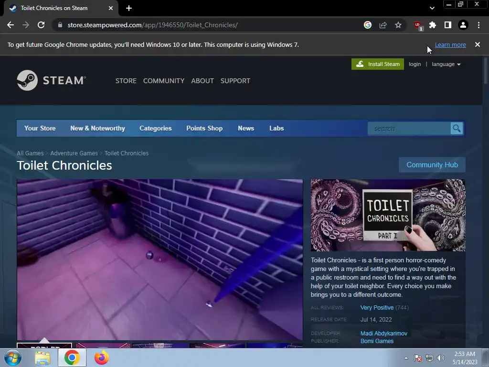The height and width of the screenshot is (367, 489).
Task: Open the Windows Start button
Action: point(13,358)
